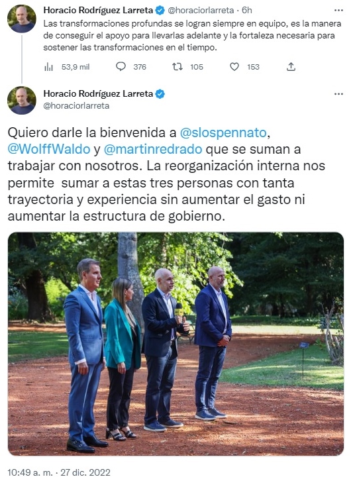Open profile avatar of main tweet

click(x=22, y=100)
